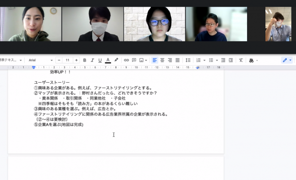Screen dimensions: 296x180
Task: Center align the text
Action: click(x=162, y=60)
